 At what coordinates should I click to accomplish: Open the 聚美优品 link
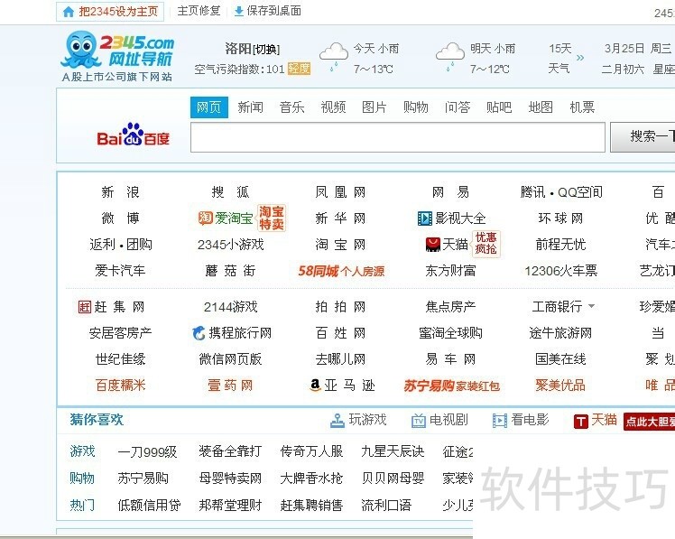pyautogui.click(x=560, y=386)
